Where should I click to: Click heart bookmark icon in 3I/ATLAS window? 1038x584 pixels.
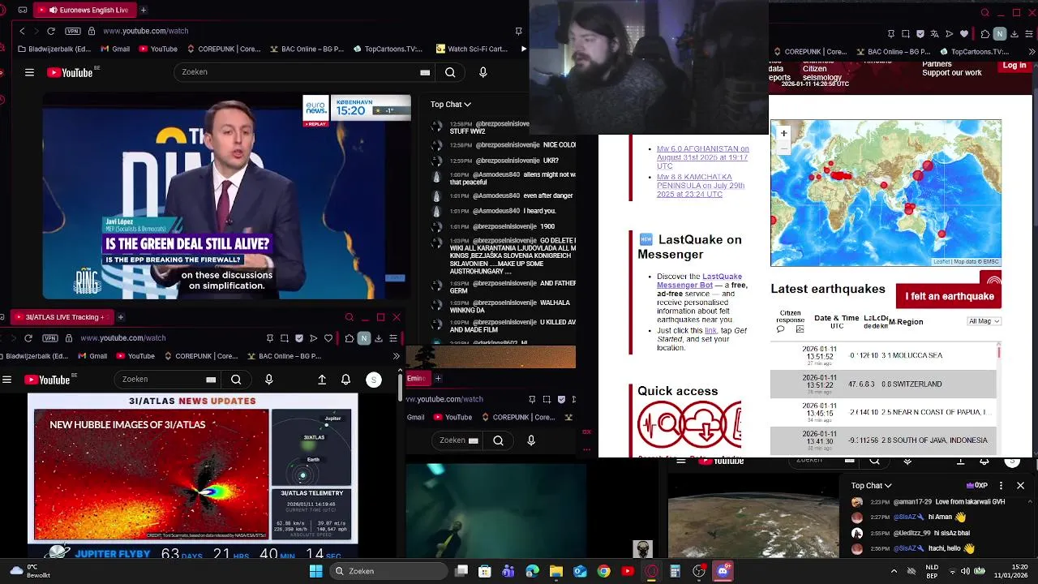(328, 337)
